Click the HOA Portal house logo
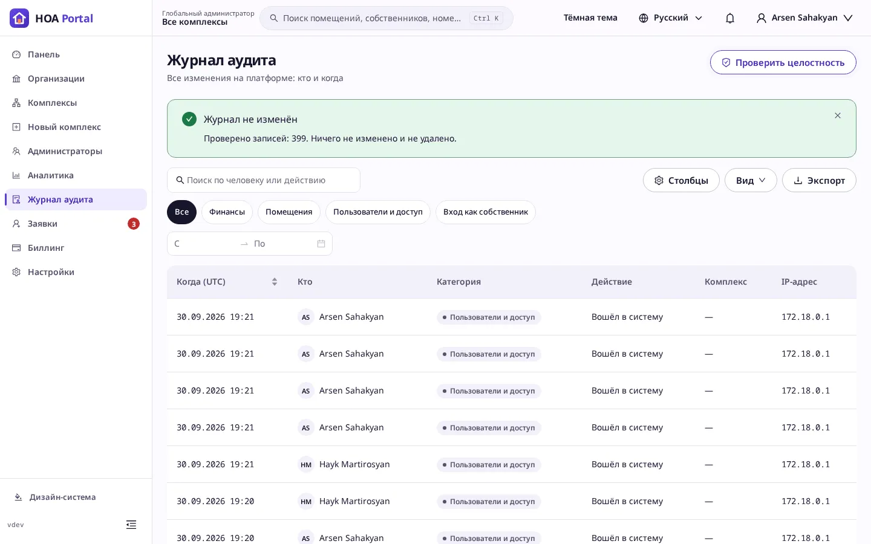 (19, 18)
